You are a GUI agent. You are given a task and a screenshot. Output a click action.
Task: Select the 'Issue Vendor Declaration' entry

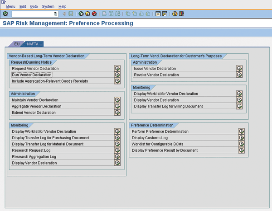tap(155, 69)
